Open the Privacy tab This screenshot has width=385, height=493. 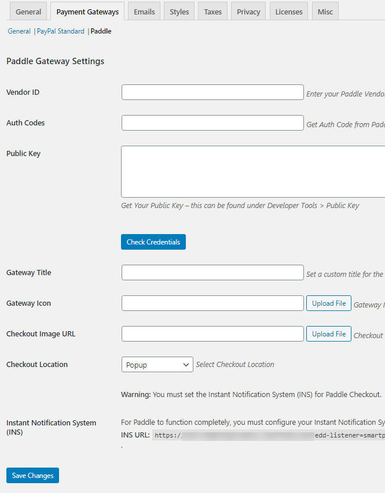point(248,12)
